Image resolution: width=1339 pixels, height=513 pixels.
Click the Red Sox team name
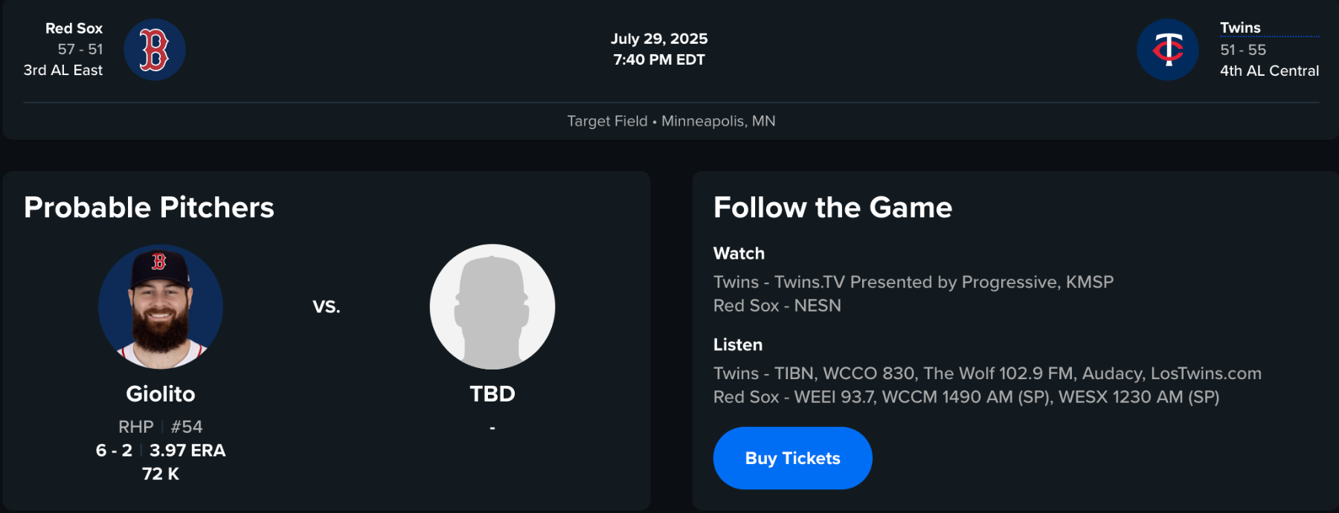click(74, 28)
